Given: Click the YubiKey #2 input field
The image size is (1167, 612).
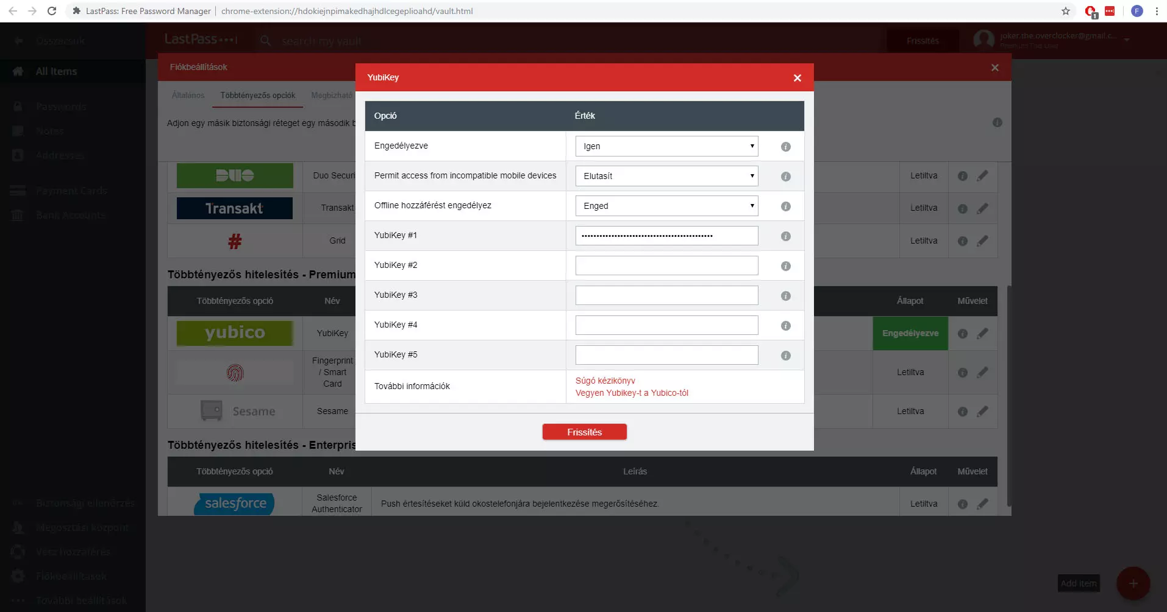Looking at the screenshot, I should tap(666, 266).
